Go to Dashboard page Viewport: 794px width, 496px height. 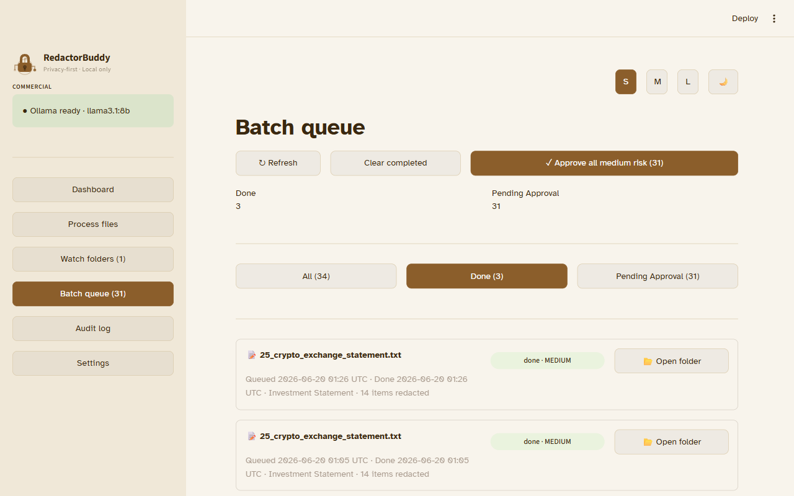[93, 190]
